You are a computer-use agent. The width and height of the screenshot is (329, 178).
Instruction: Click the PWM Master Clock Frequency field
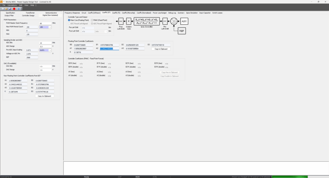point(45,23)
